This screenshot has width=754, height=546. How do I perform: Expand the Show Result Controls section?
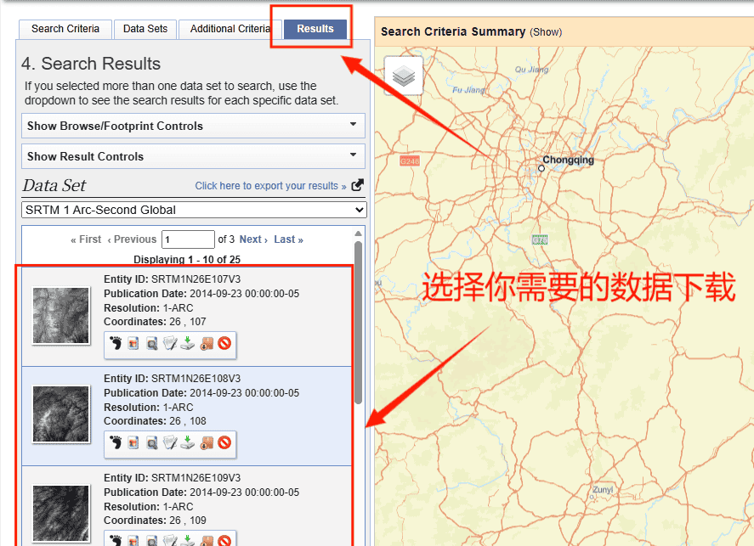[193, 156]
